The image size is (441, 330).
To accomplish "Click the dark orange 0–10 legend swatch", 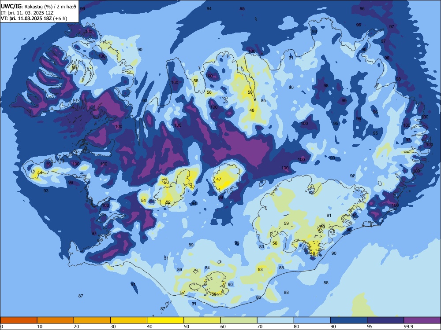I will click(x=19, y=320).
